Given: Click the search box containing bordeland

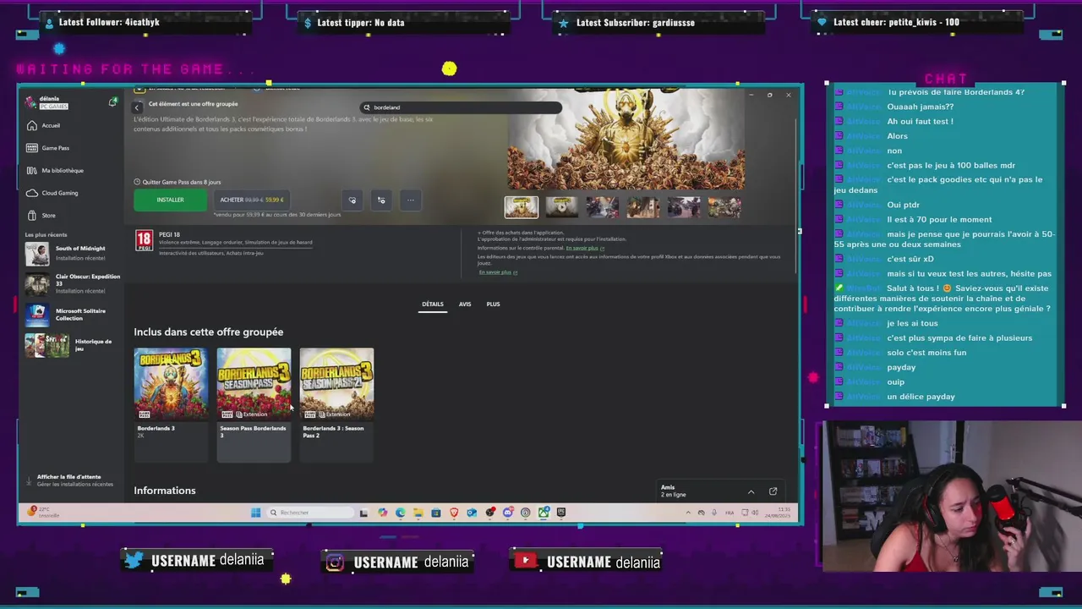Looking at the screenshot, I should [461, 107].
